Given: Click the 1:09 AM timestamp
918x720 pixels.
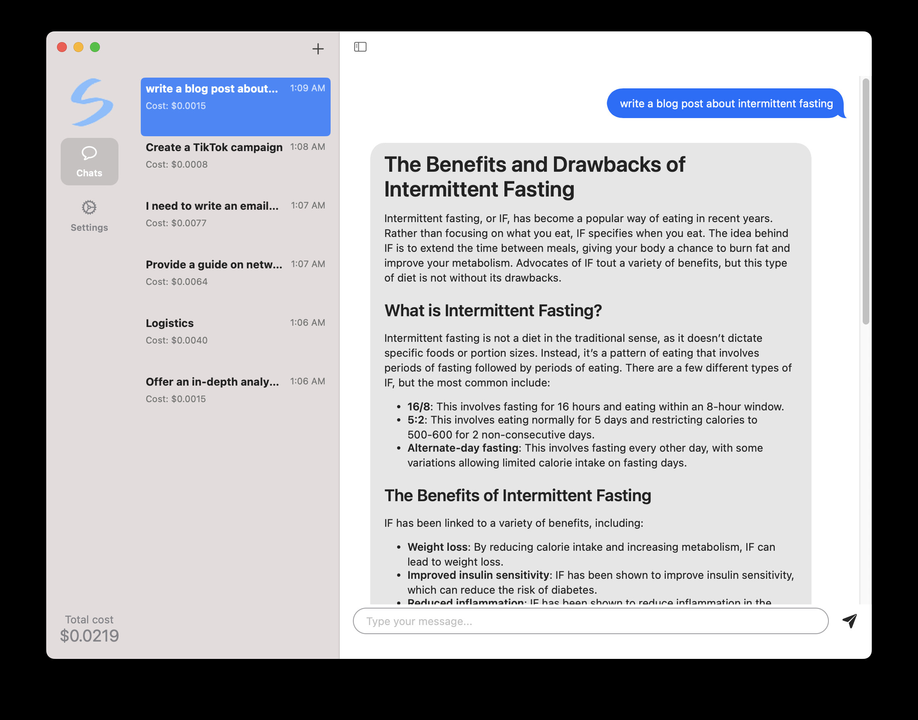Looking at the screenshot, I should coord(308,88).
